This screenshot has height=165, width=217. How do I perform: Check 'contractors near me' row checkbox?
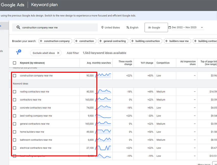(15, 100)
